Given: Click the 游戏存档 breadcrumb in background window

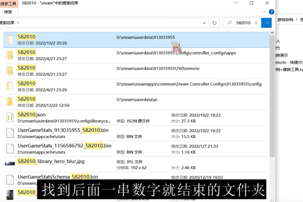Looking at the screenshot, I should (285, 20).
